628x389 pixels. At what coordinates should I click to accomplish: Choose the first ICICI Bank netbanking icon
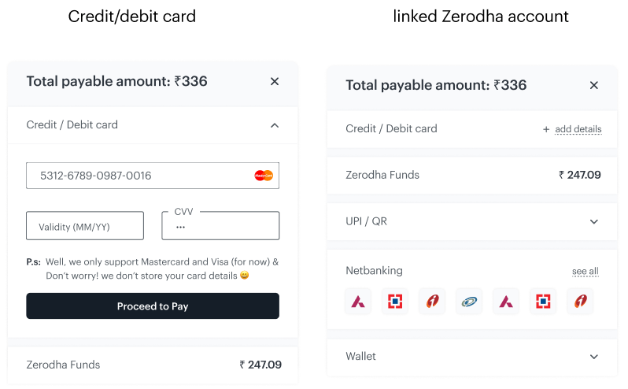coord(432,302)
